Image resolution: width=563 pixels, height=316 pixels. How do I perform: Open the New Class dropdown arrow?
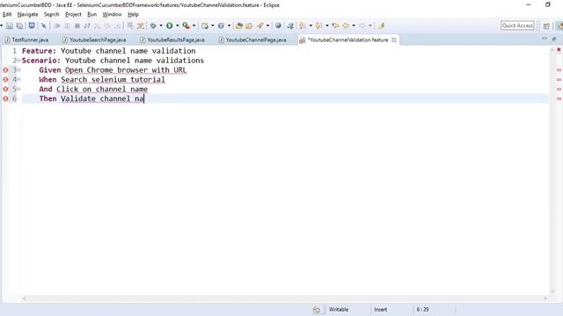(x=229, y=25)
